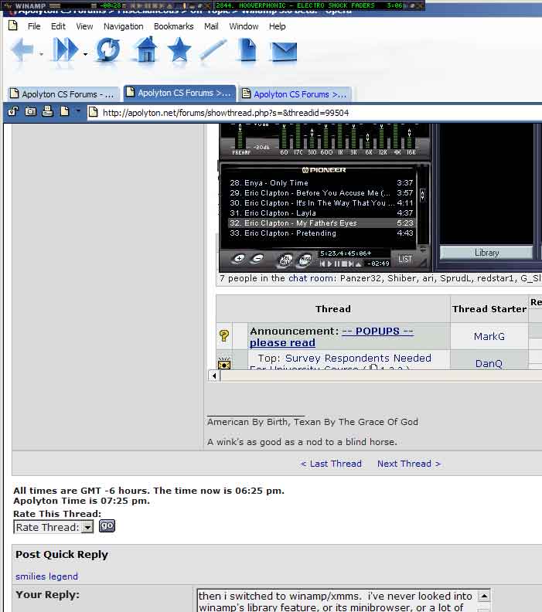Open the smilies legend link
542x612 pixels.
46,576
